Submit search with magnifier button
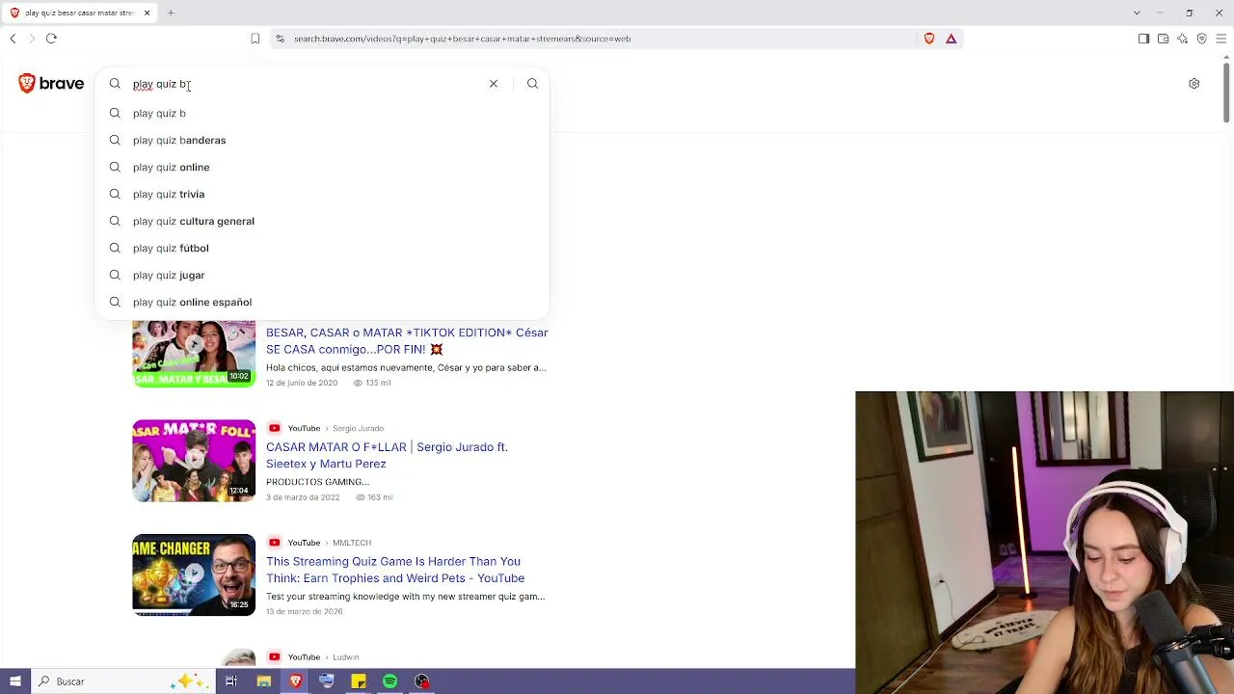Viewport: 1234px width, 694px height. coord(532,84)
